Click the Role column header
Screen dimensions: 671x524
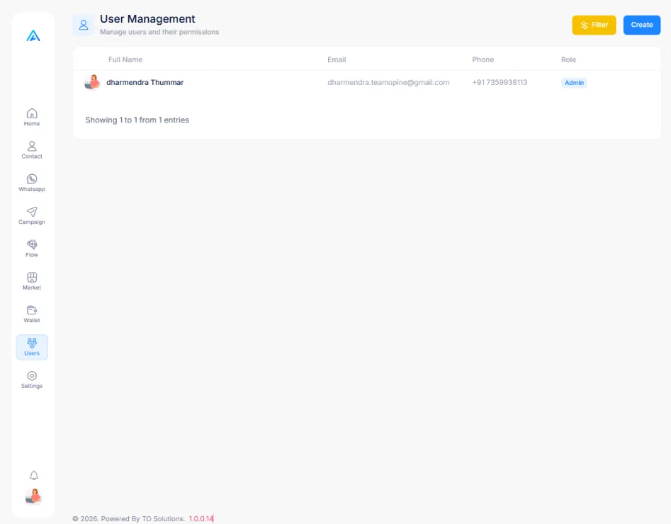click(x=568, y=60)
